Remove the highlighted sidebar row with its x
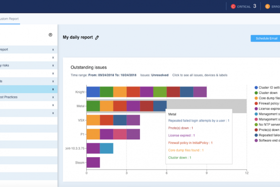 click(x=53, y=89)
